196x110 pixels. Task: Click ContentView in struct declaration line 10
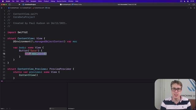pos(25,38)
